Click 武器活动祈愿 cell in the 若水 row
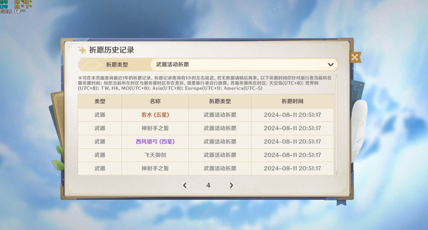This screenshot has width=428, height=230. [220, 115]
